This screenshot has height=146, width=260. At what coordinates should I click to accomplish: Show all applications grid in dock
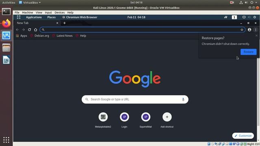pyautogui.click(x=6, y=140)
